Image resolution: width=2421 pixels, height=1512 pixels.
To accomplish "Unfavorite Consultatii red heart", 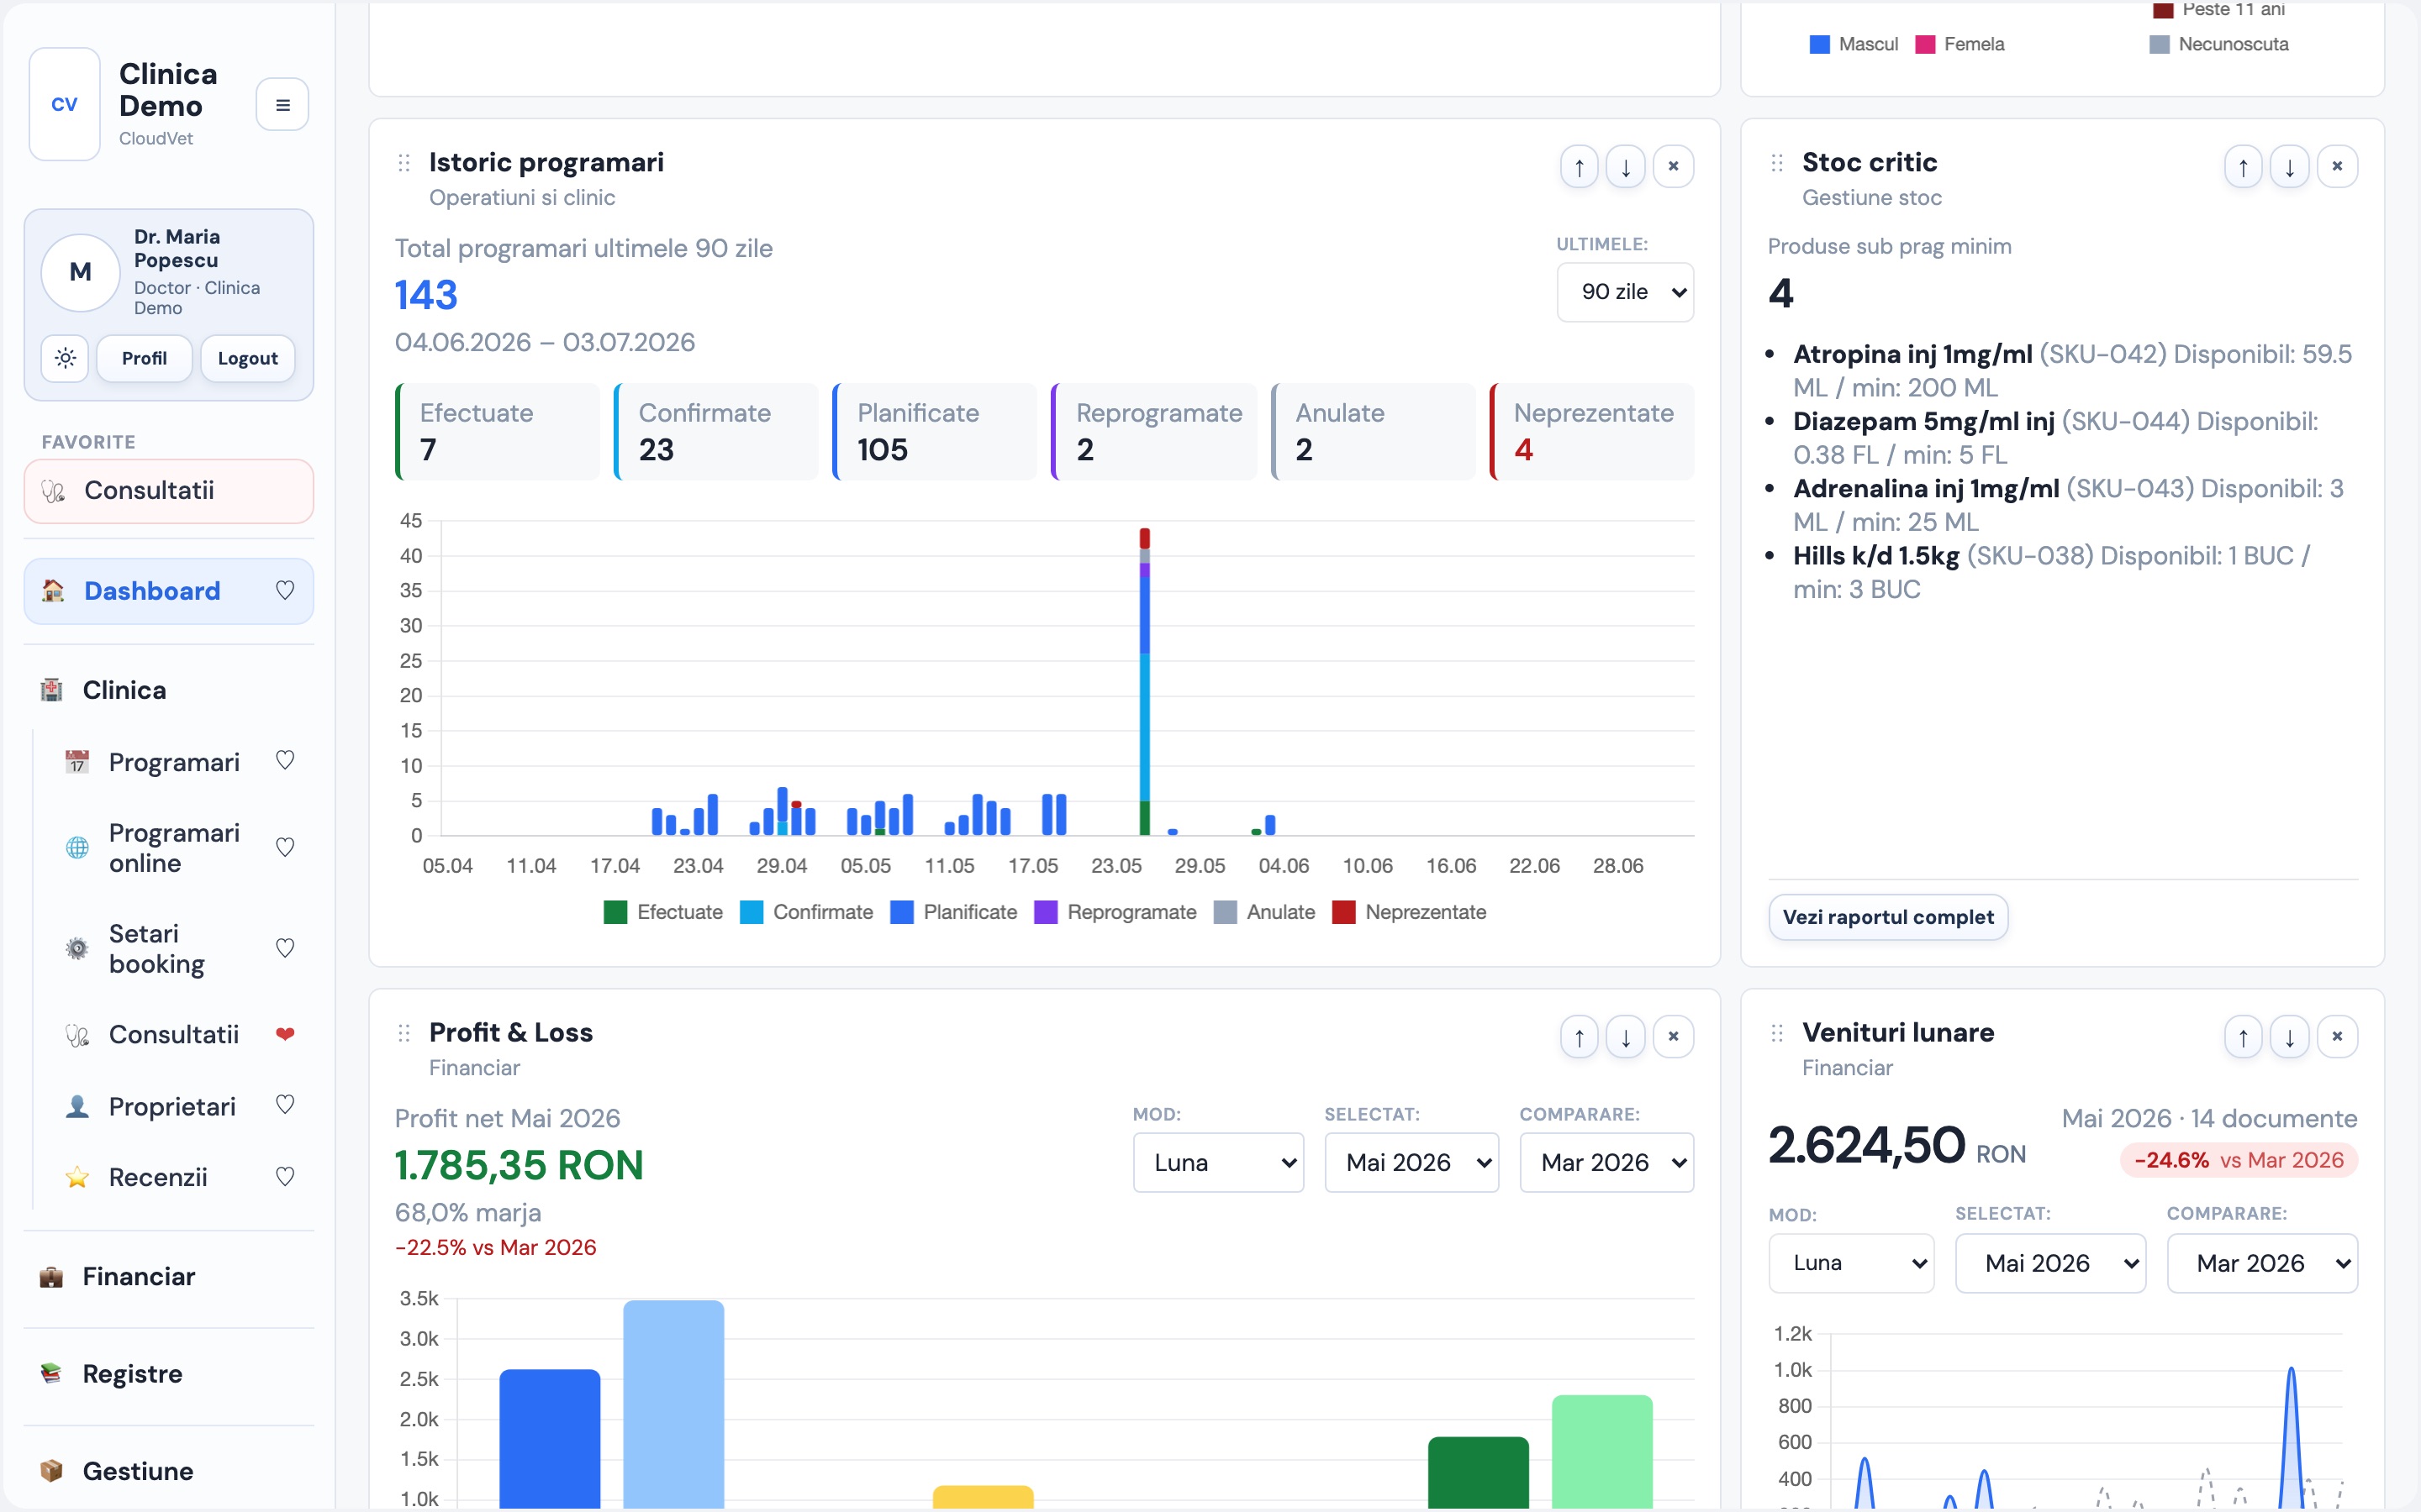I will (x=285, y=1034).
